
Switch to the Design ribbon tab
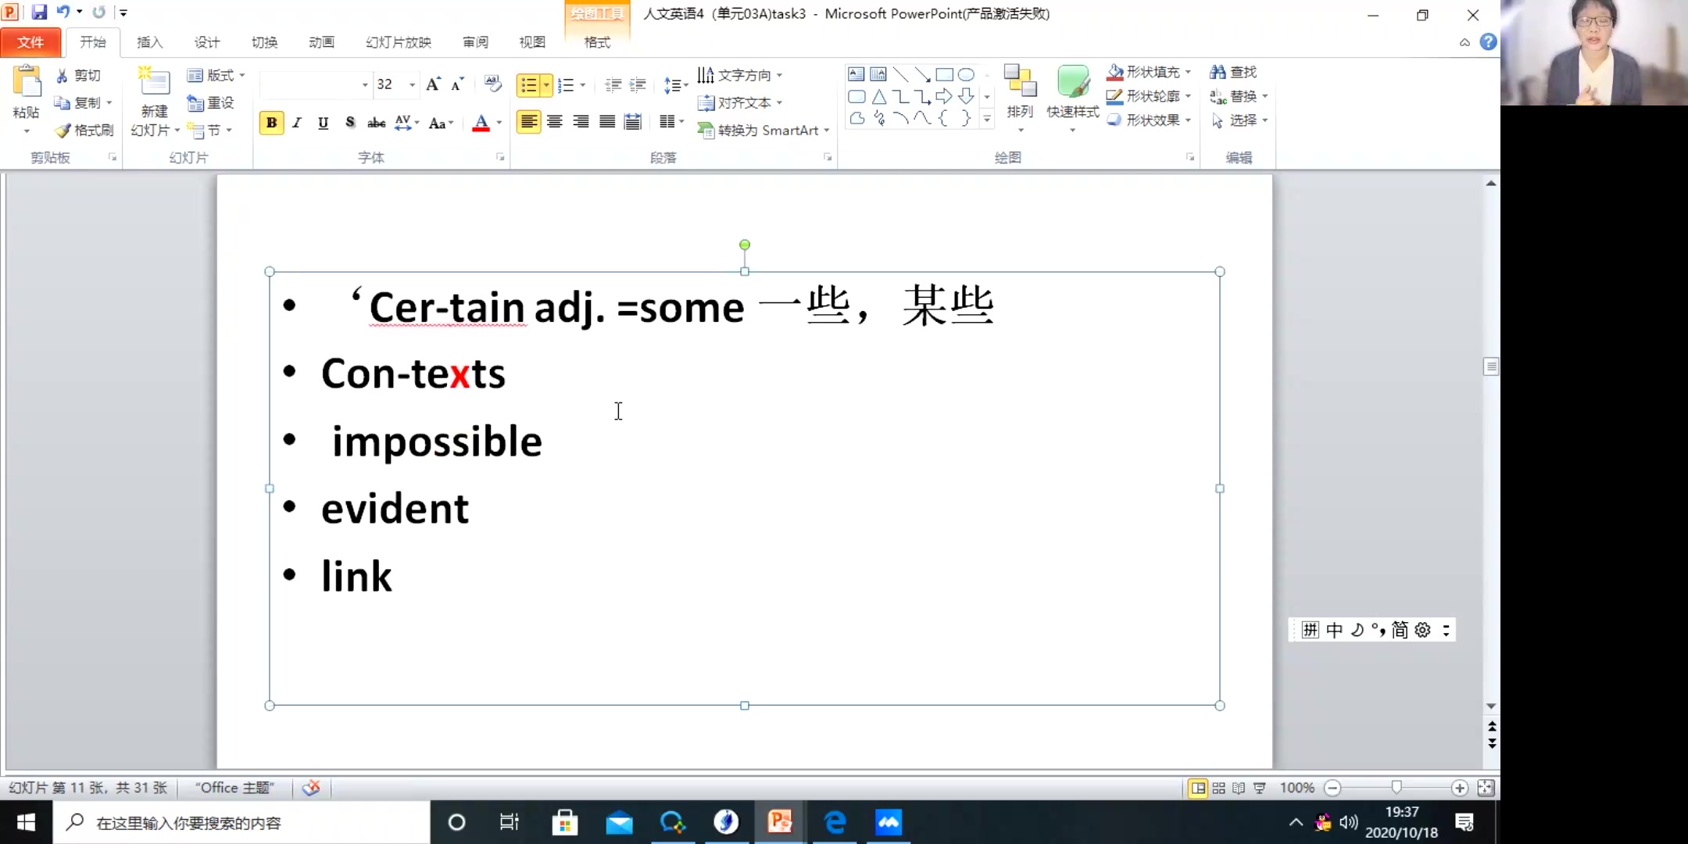coord(207,42)
